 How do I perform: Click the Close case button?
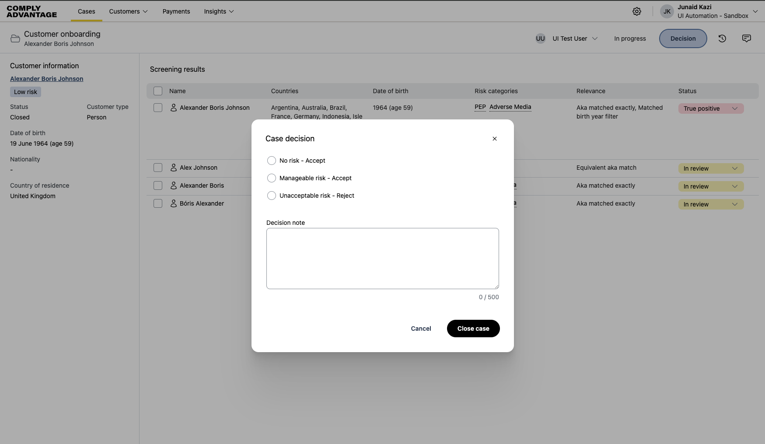473,329
